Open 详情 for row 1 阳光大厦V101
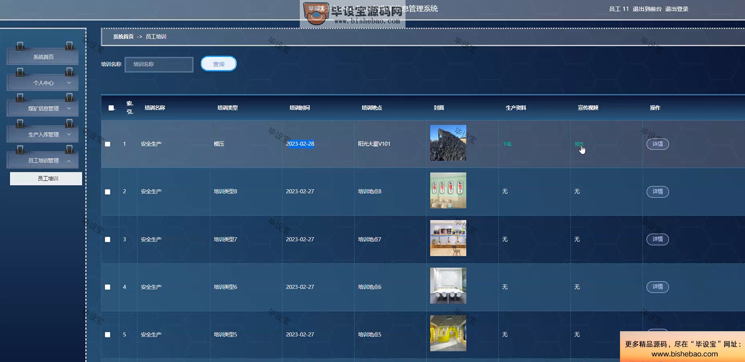This screenshot has height=362, width=745. pos(658,144)
